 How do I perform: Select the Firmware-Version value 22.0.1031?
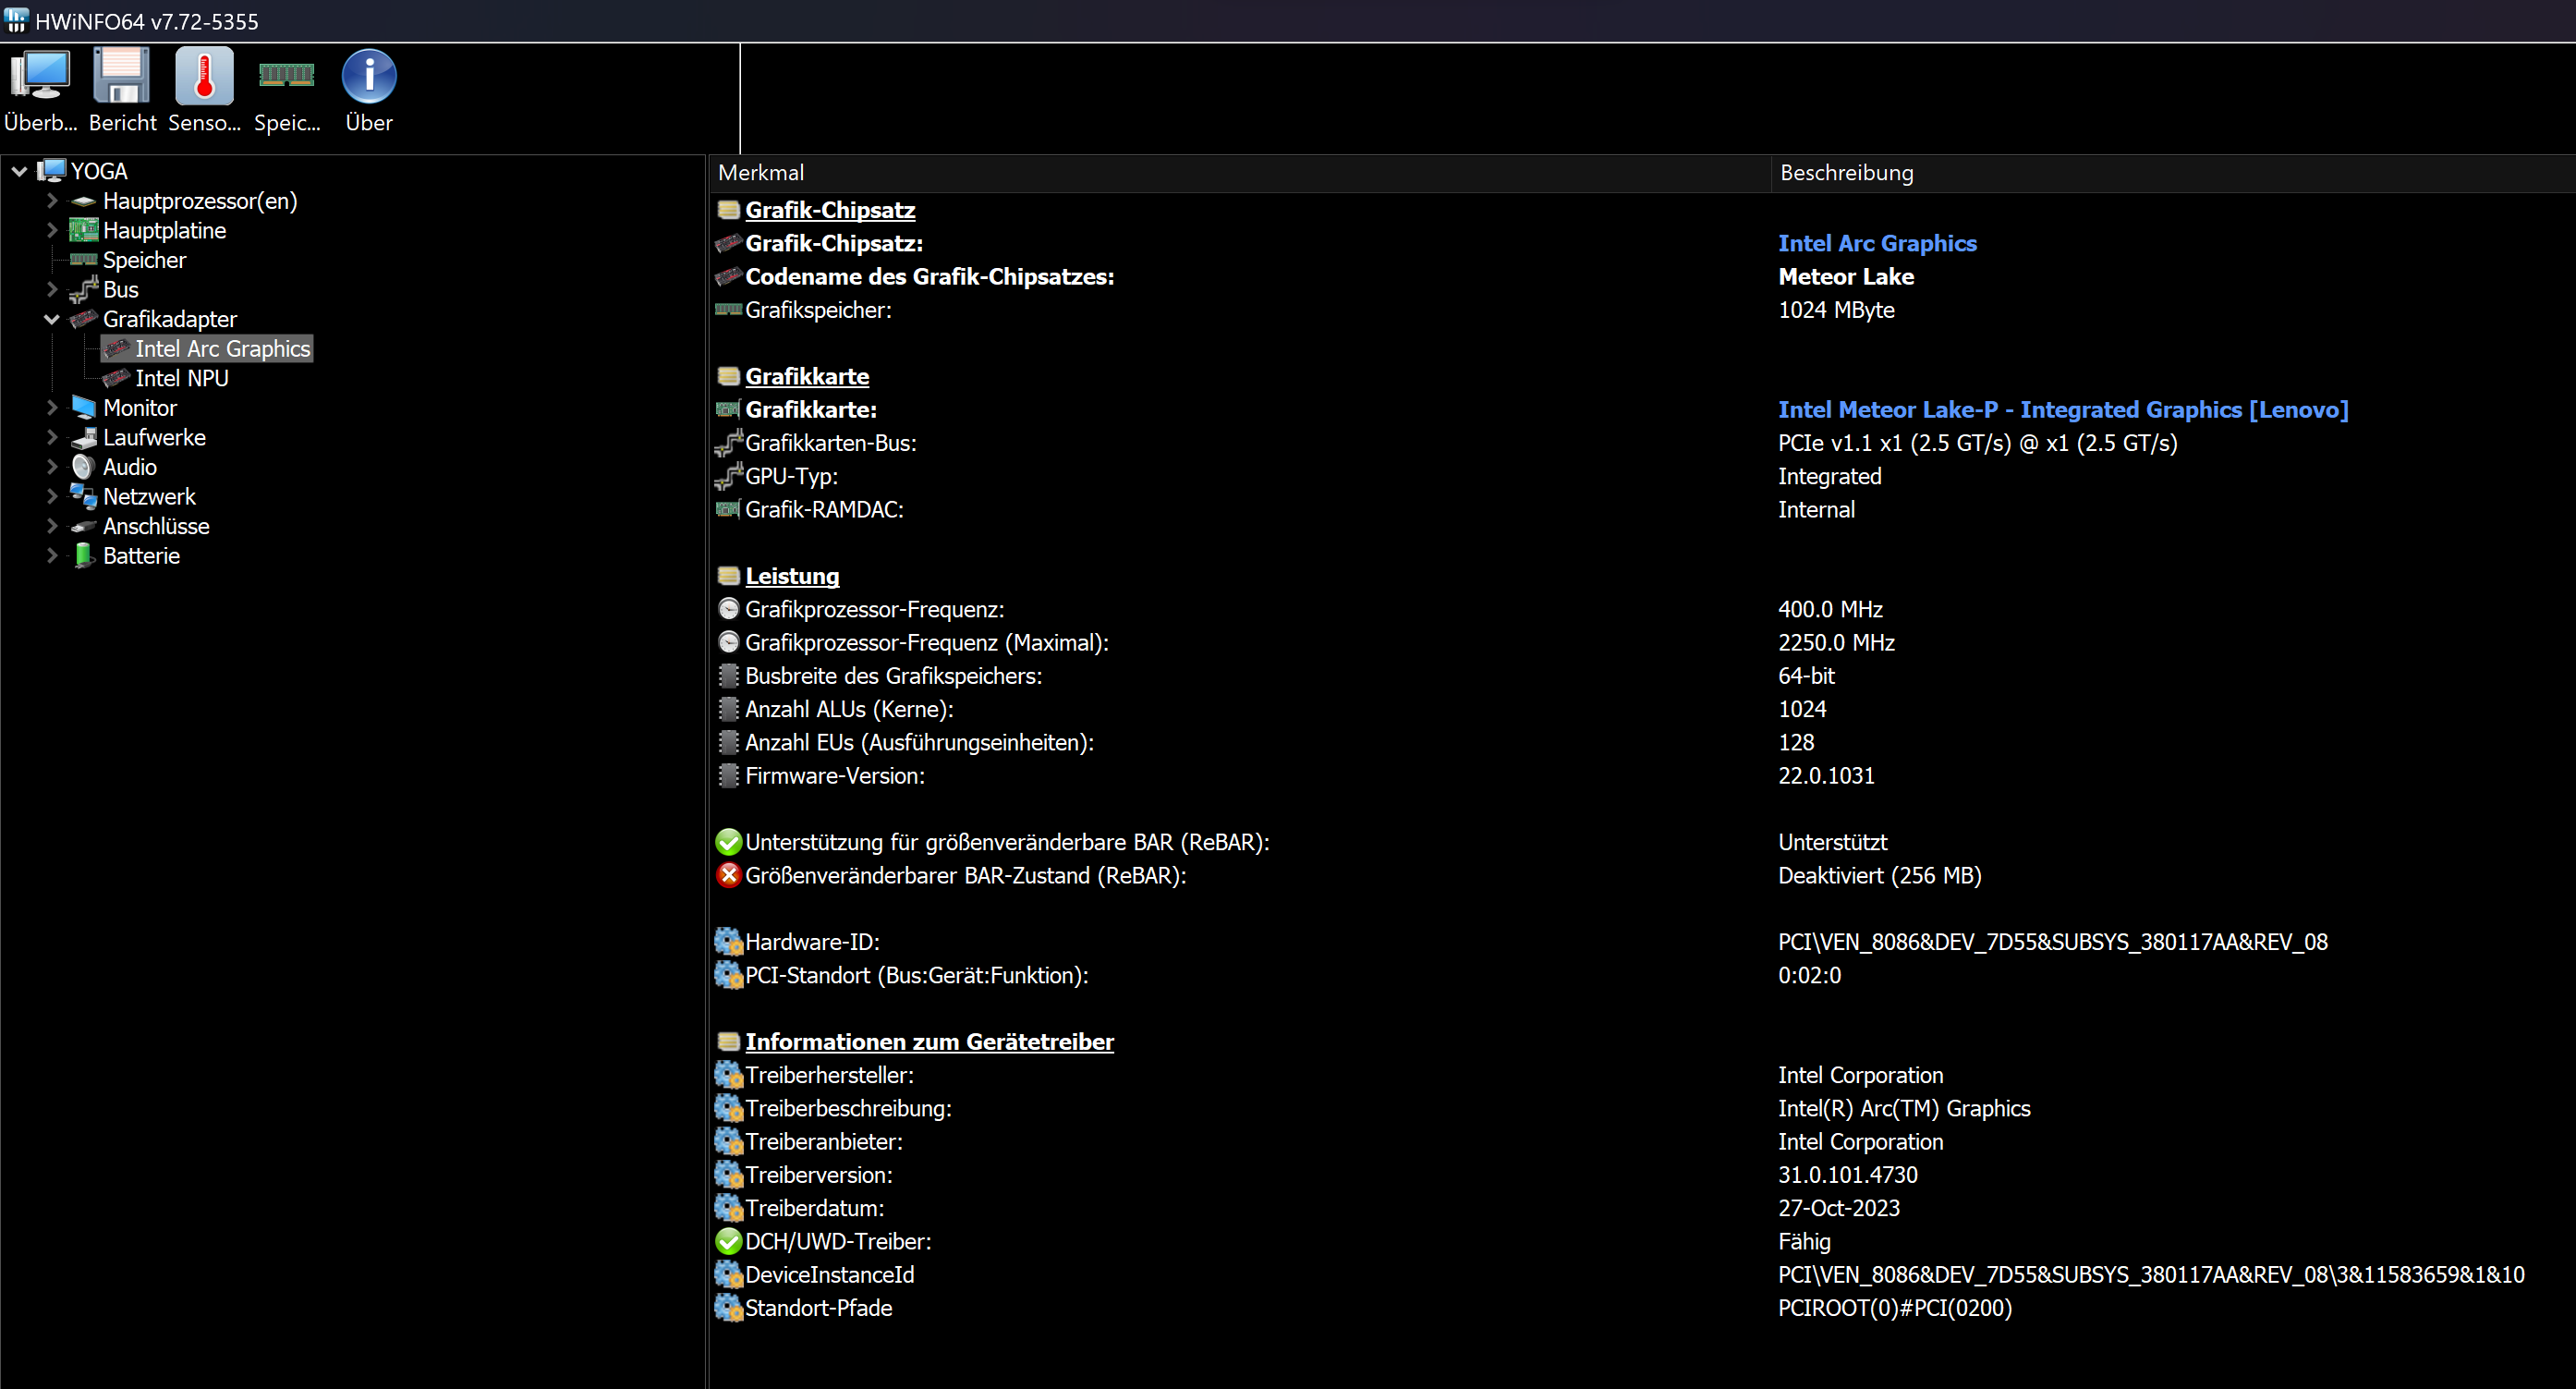pos(1826,776)
